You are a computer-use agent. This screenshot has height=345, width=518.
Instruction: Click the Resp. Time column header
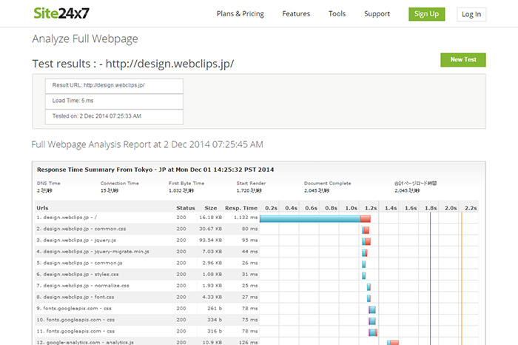241,208
